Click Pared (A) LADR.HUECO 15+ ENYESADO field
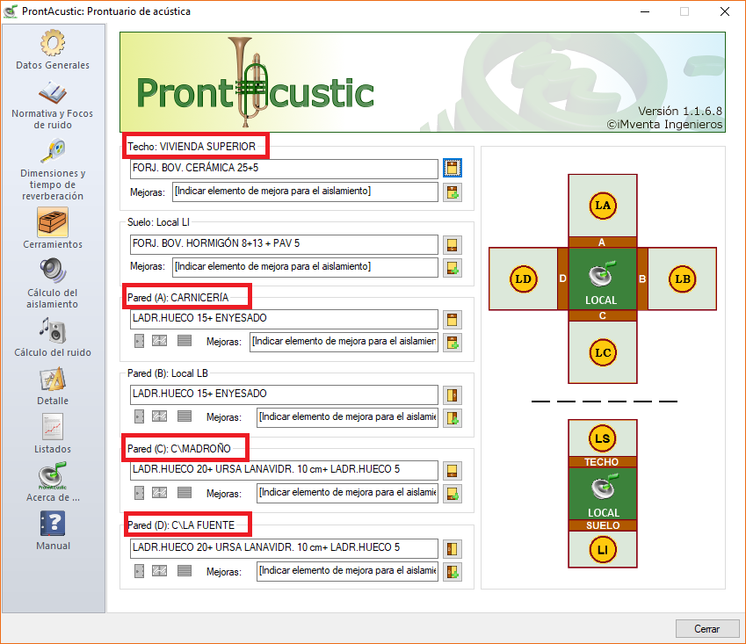This screenshot has width=746, height=644. point(284,319)
